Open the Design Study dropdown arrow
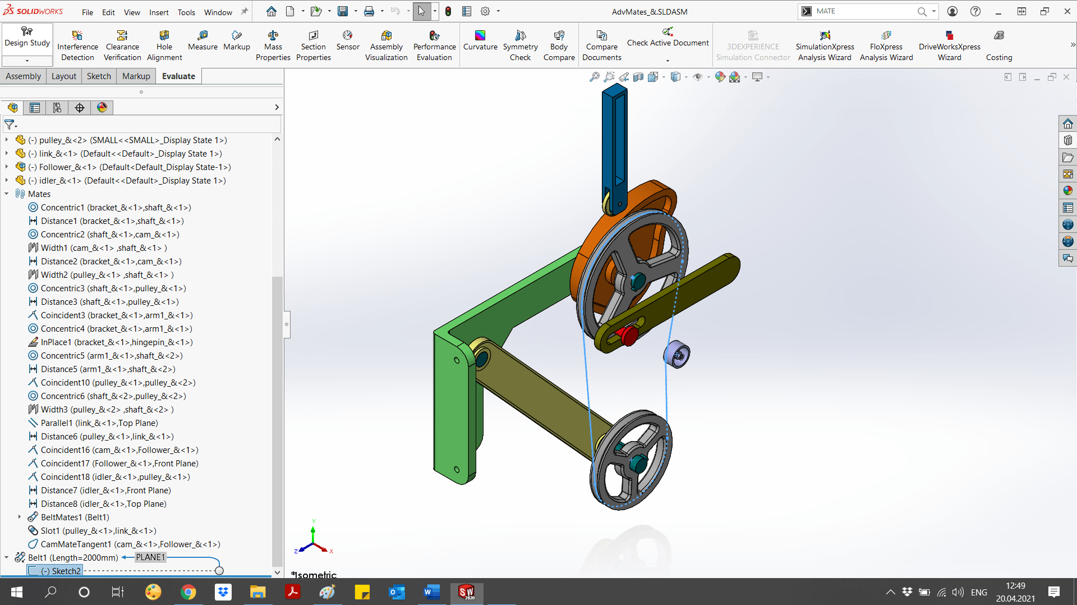Screen dimensions: 1077x605 [27, 61]
